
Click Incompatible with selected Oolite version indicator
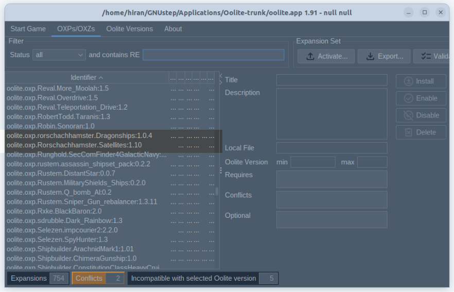pos(203,279)
